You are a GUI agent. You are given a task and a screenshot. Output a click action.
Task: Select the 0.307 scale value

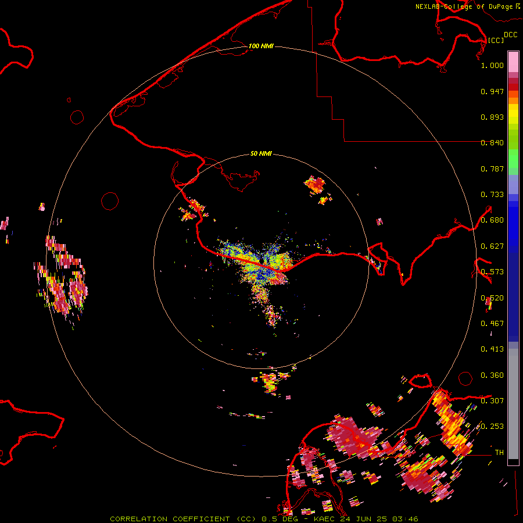point(492,401)
